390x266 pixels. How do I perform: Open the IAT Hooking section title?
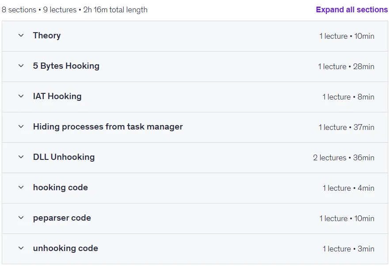click(x=57, y=96)
